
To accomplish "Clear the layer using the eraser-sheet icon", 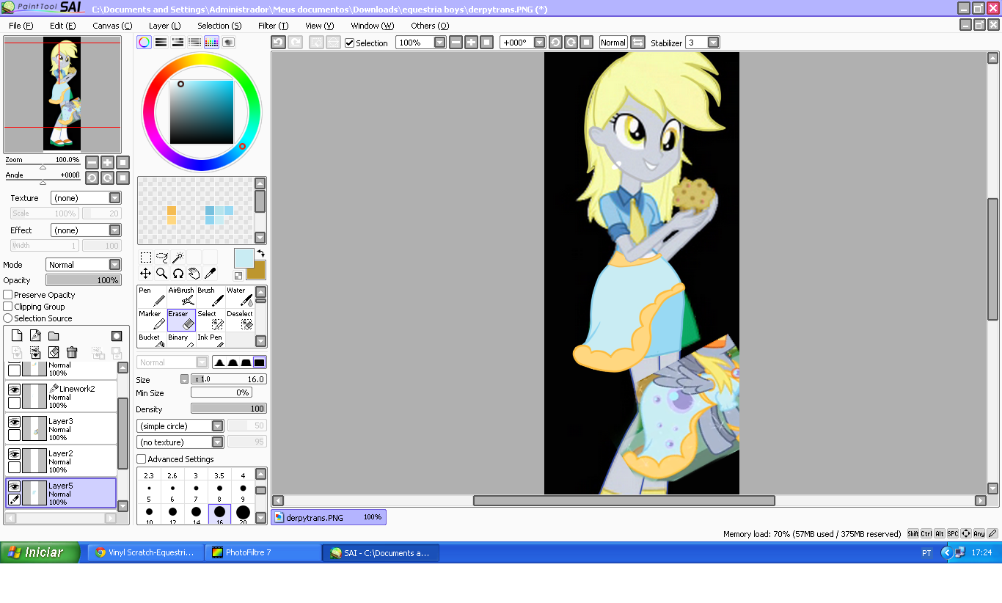I will pyautogui.click(x=54, y=353).
